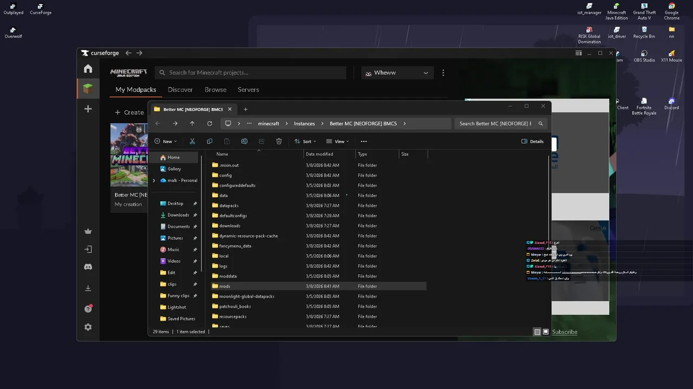Click the Subscribe link at bottom right

pyautogui.click(x=565, y=332)
